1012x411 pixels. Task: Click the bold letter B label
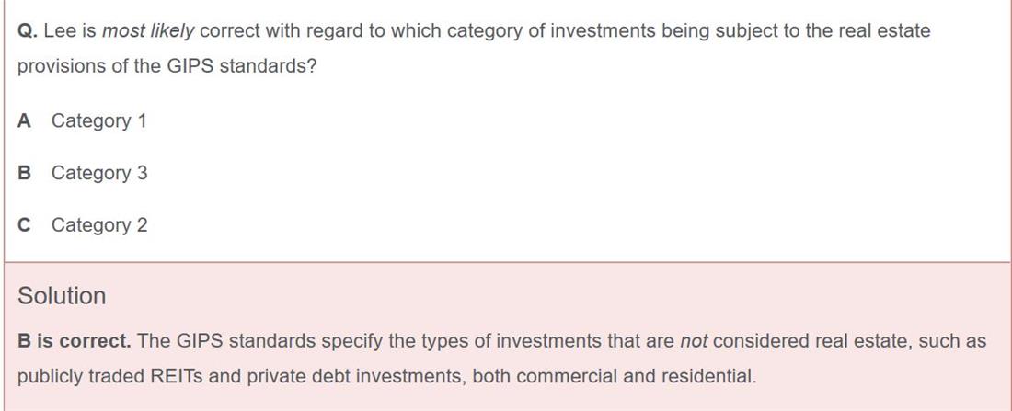click(x=25, y=173)
